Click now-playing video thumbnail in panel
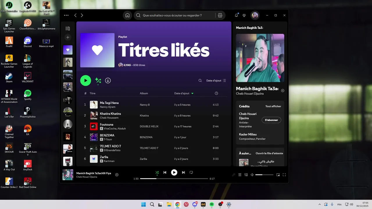 (260, 58)
